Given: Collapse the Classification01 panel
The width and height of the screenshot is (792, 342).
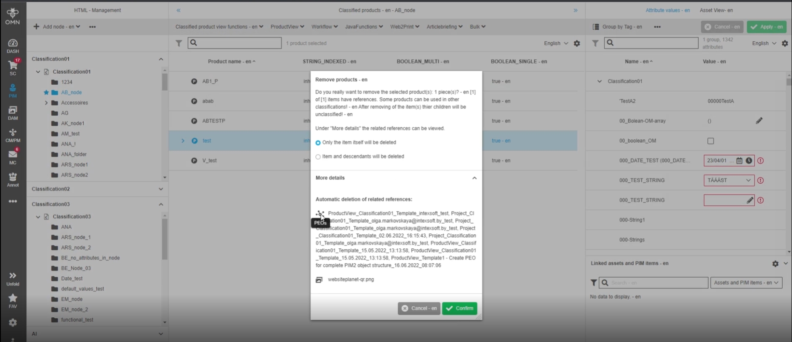Looking at the screenshot, I should coord(161,59).
